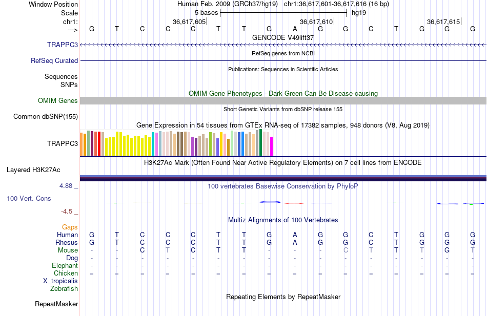This screenshot has height=316, width=487.
Task: Click the Chicken species label
Action: 66,273
